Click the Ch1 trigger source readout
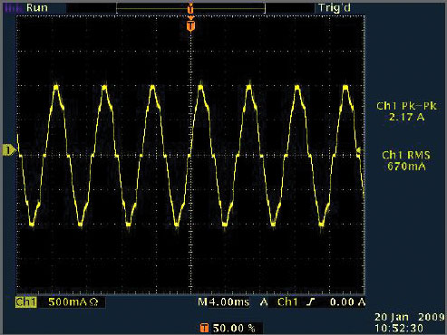Viewport: 447px width, 335px height. point(287,301)
